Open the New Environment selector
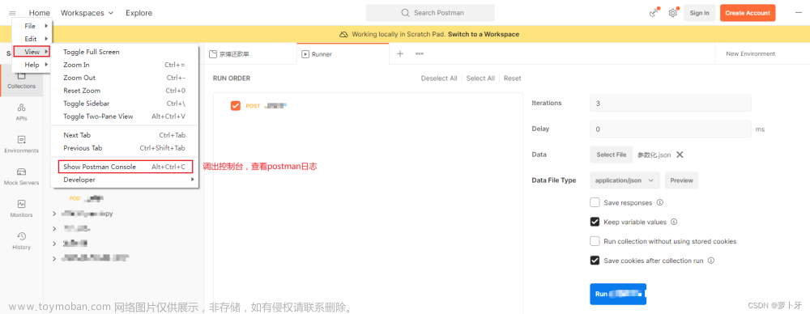810x314 pixels. click(x=751, y=53)
